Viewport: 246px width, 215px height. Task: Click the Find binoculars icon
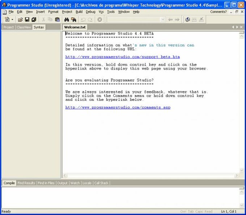[67, 20]
